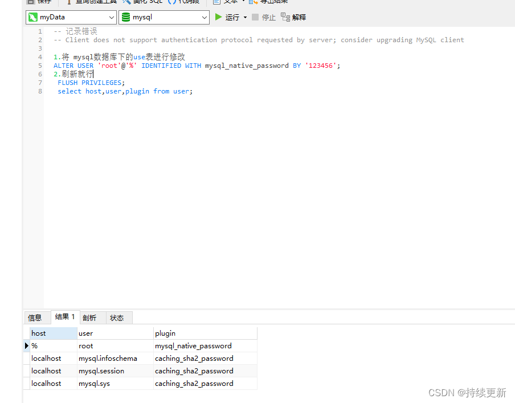Insert a 代码段 code snippet
Viewport: 515px width, 403px height.
[x=183, y=2]
